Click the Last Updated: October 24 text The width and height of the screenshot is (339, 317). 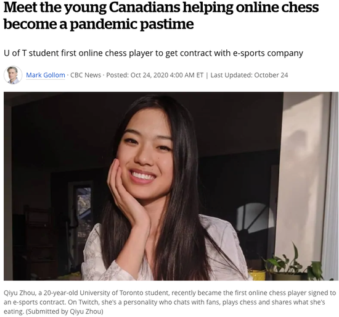pos(249,75)
